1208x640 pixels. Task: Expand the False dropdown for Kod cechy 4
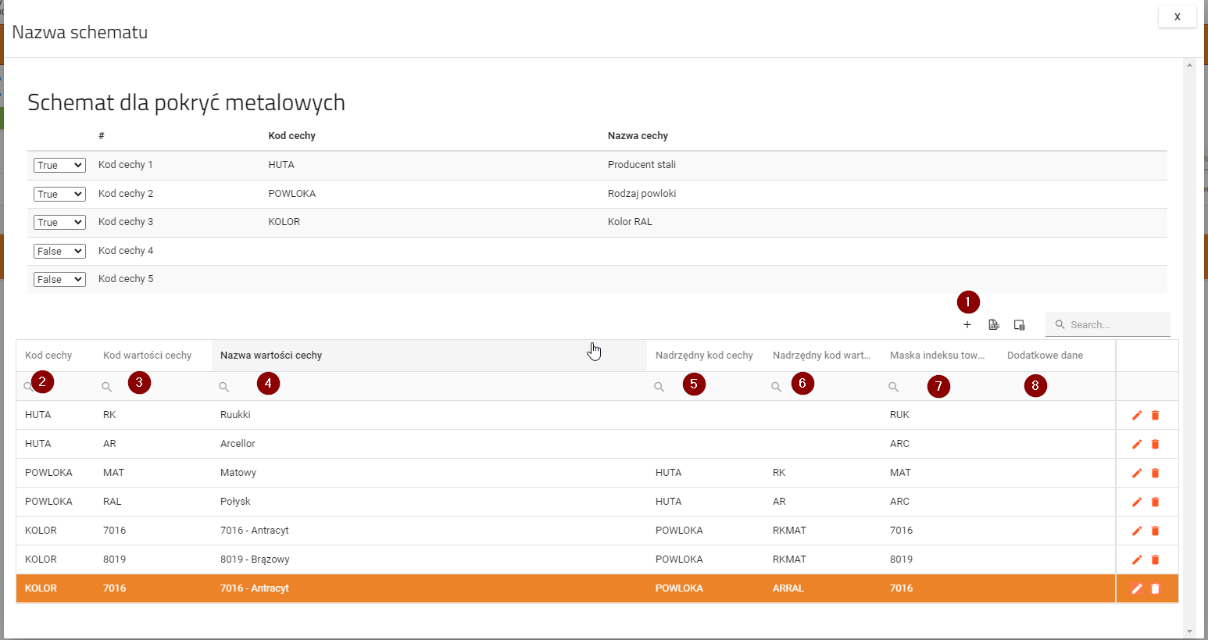[59, 252]
